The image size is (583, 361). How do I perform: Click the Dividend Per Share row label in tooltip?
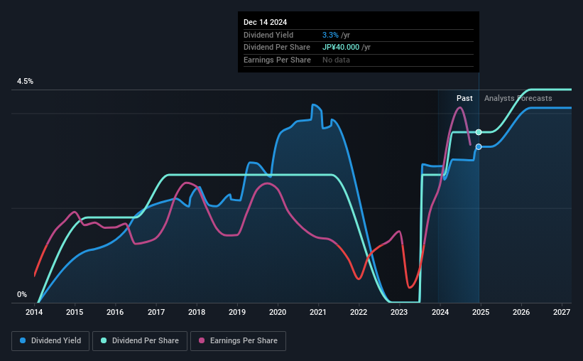point(277,48)
